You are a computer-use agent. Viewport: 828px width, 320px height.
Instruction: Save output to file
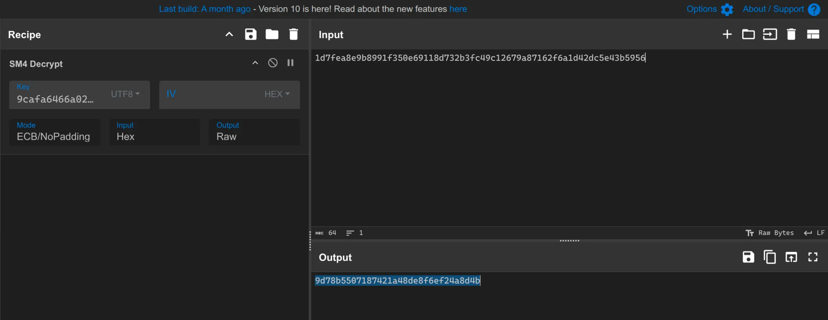(x=748, y=257)
